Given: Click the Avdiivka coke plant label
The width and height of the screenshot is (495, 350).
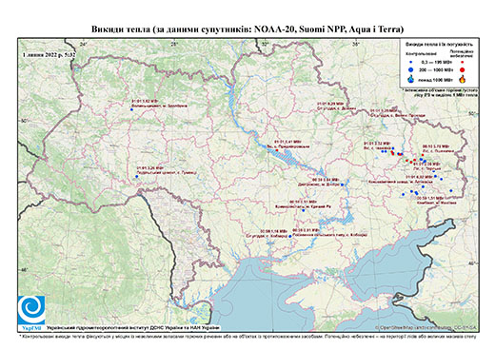Looking at the screenshot, I should point(401,180).
